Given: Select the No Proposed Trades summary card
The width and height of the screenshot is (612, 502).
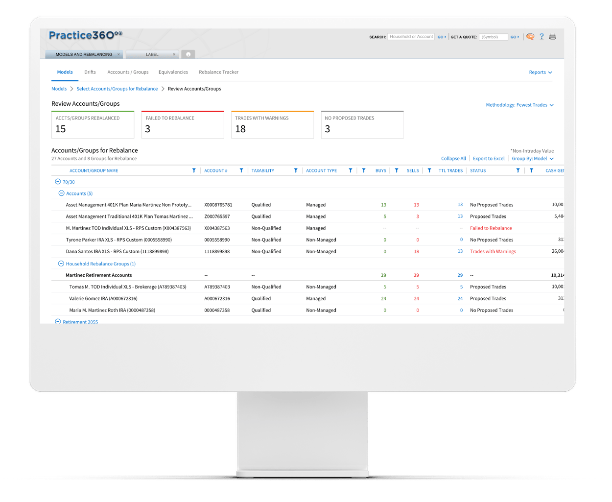Looking at the screenshot, I should (362, 125).
